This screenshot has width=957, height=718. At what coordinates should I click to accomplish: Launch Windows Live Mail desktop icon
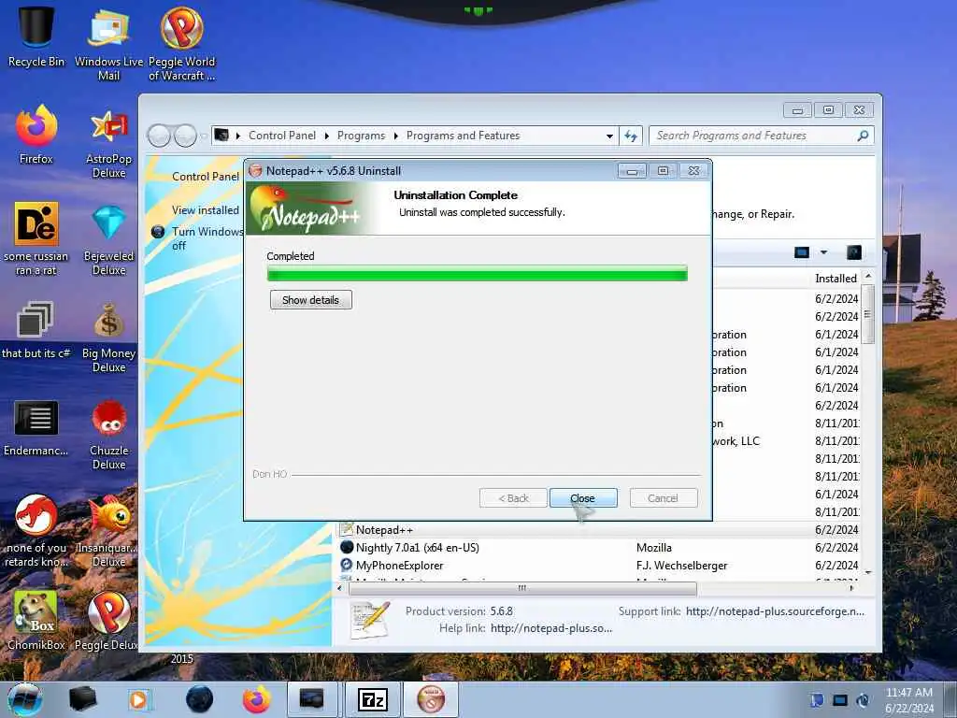coord(108,43)
